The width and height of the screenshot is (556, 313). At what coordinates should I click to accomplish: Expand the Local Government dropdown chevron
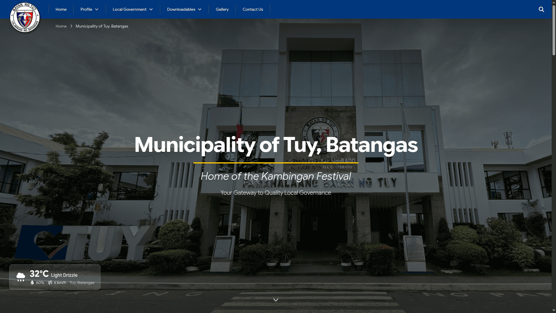click(x=151, y=10)
